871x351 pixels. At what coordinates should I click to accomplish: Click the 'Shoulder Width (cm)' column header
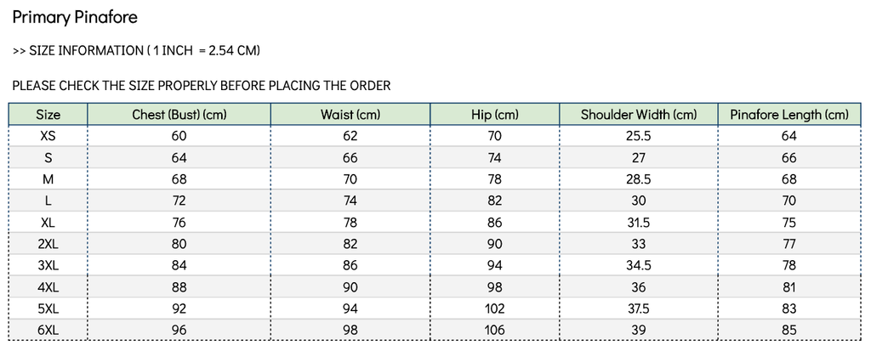[639, 115]
